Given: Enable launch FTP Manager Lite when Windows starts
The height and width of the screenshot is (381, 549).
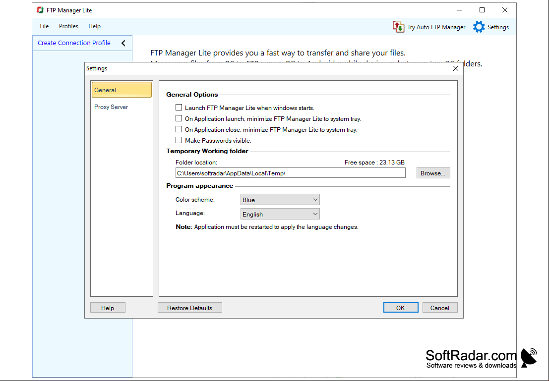Looking at the screenshot, I should (179, 108).
